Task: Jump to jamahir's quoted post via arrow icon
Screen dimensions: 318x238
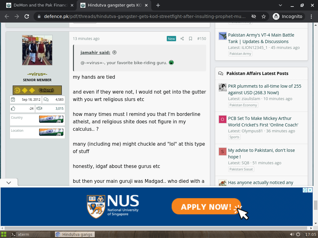Action: point(114,53)
